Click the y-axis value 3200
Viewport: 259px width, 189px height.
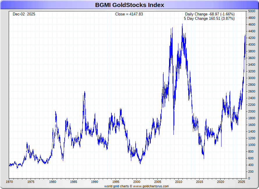pyautogui.click(x=251, y=71)
